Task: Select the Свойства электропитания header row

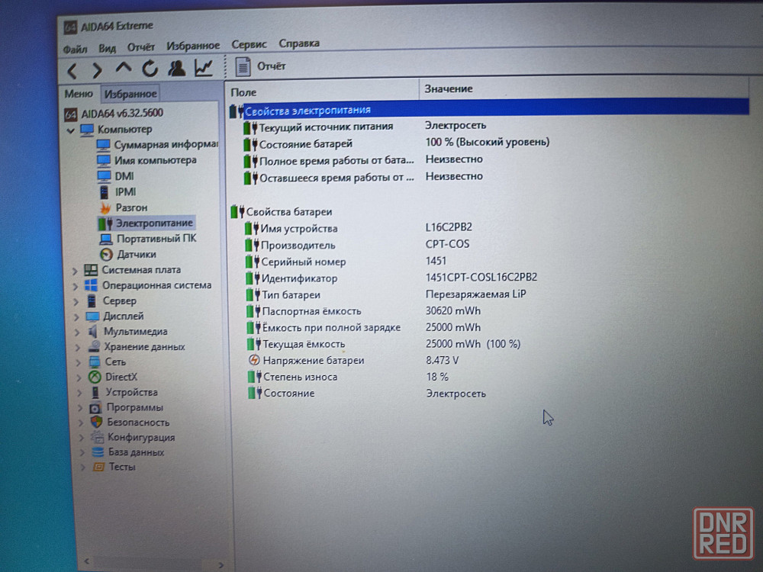Action: coord(489,109)
